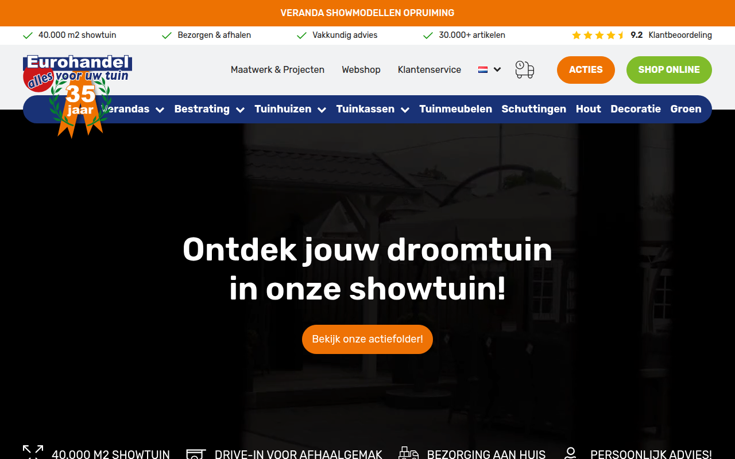Navigate to the Groen category
The image size is (735, 459).
point(686,109)
